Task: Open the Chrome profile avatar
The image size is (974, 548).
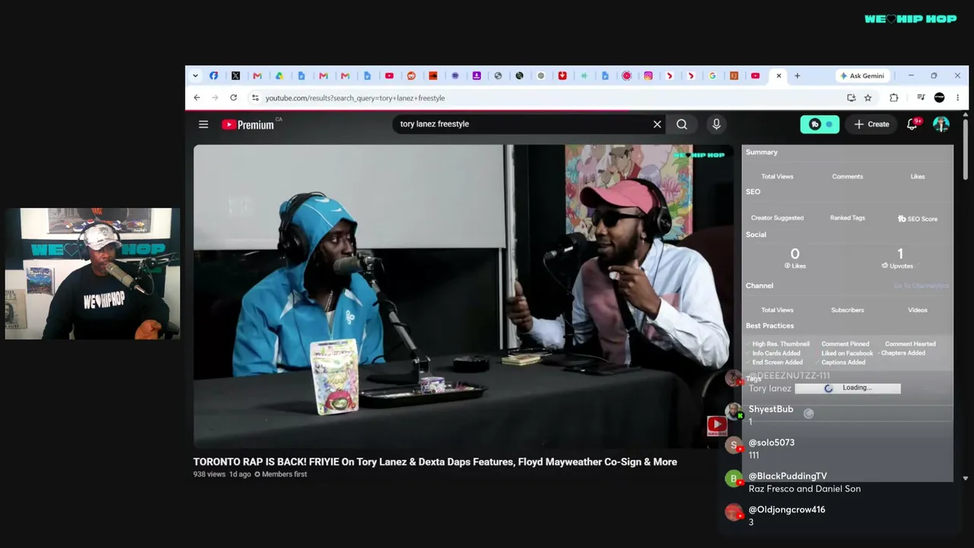Action: (939, 97)
